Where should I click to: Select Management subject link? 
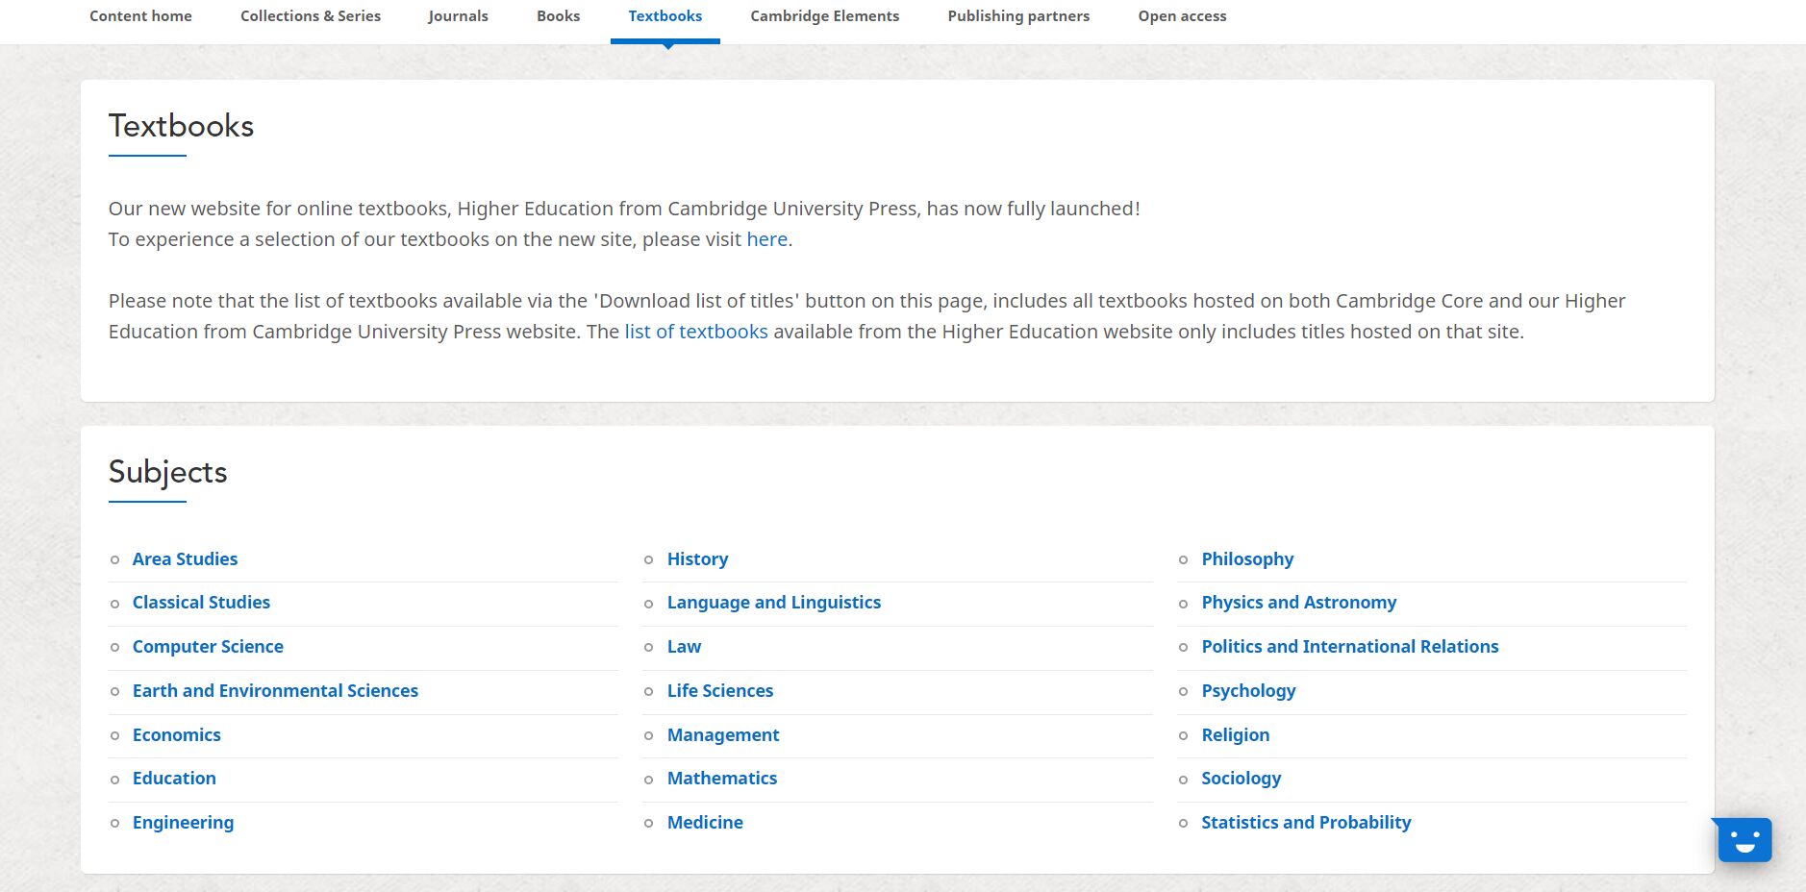pyautogui.click(x=722, y=735)
